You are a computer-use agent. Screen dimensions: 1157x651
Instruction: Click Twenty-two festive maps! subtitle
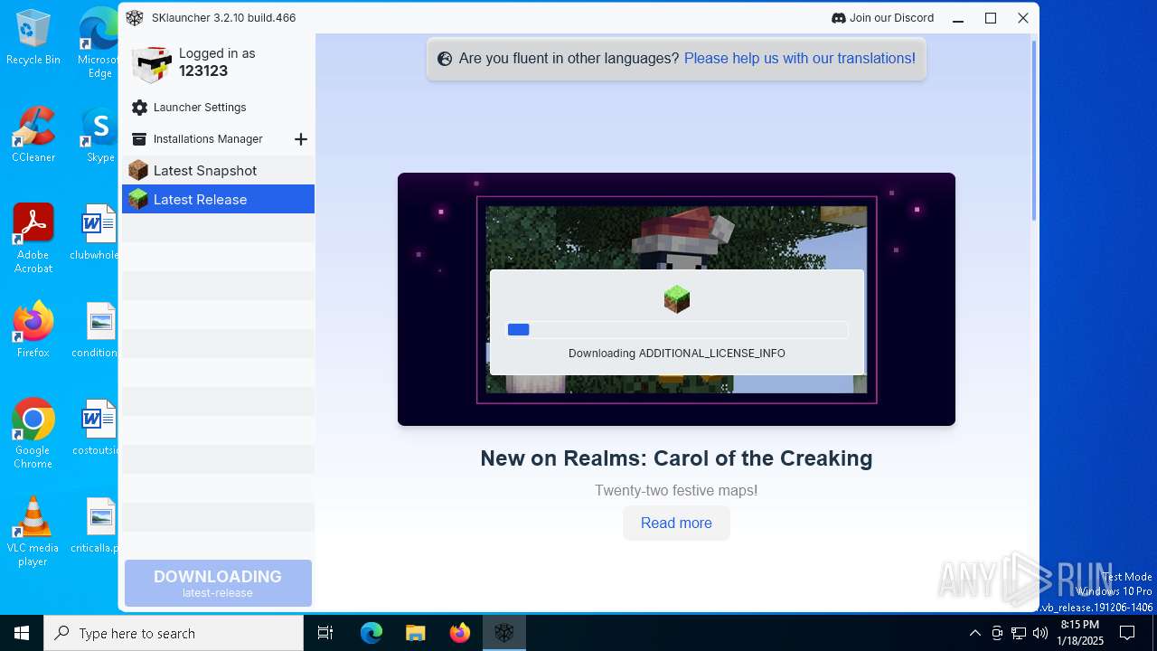click(x=676, y=490)
